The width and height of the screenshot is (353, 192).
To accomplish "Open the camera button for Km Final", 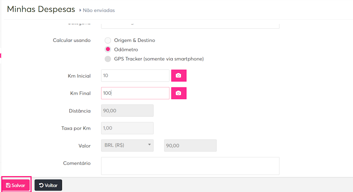I will point(178,93).
